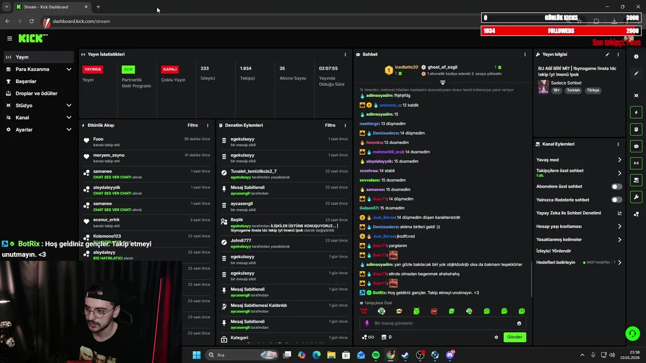Click the three-circles icon in right toolbar
This screenshot has width=646, height=363.
pos(636,214)
